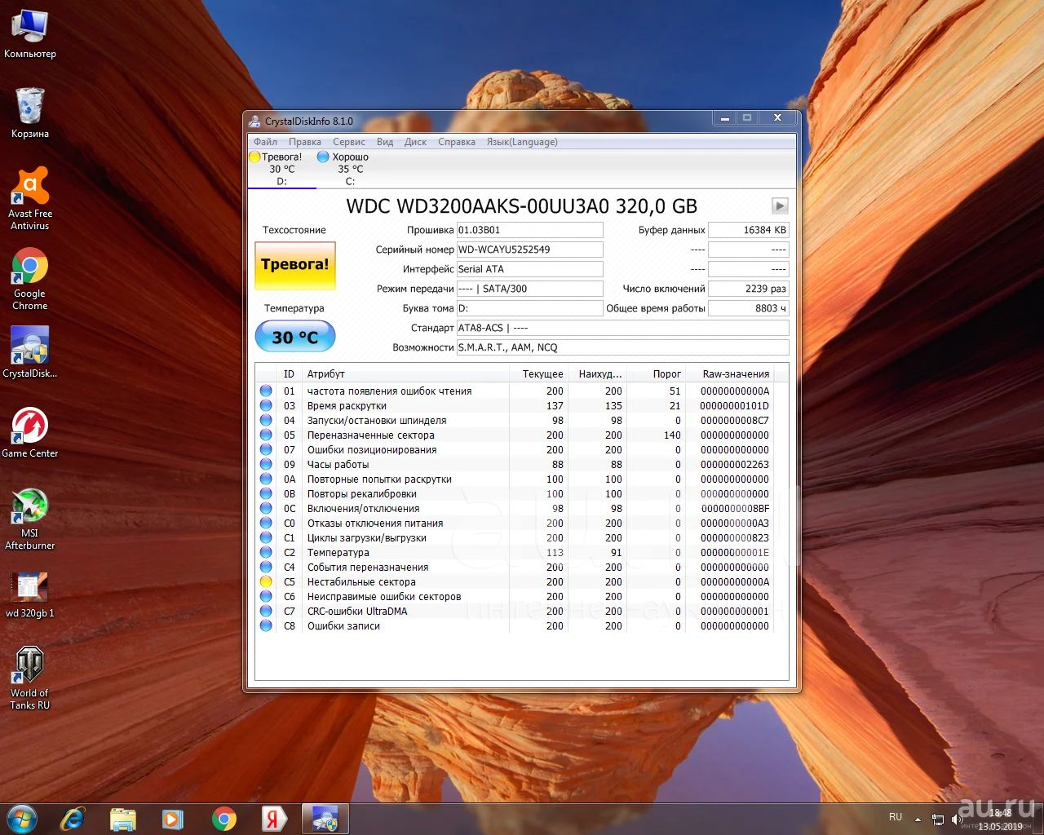Click the Атрибут column header

[x=405, y=373]
